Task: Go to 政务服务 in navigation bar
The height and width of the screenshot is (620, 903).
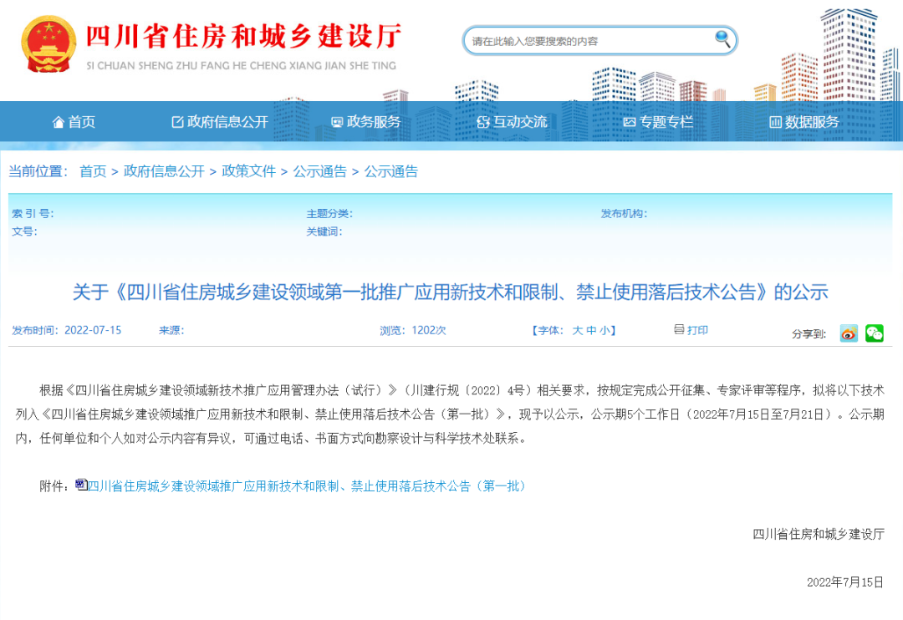Action: coord(366,122)
